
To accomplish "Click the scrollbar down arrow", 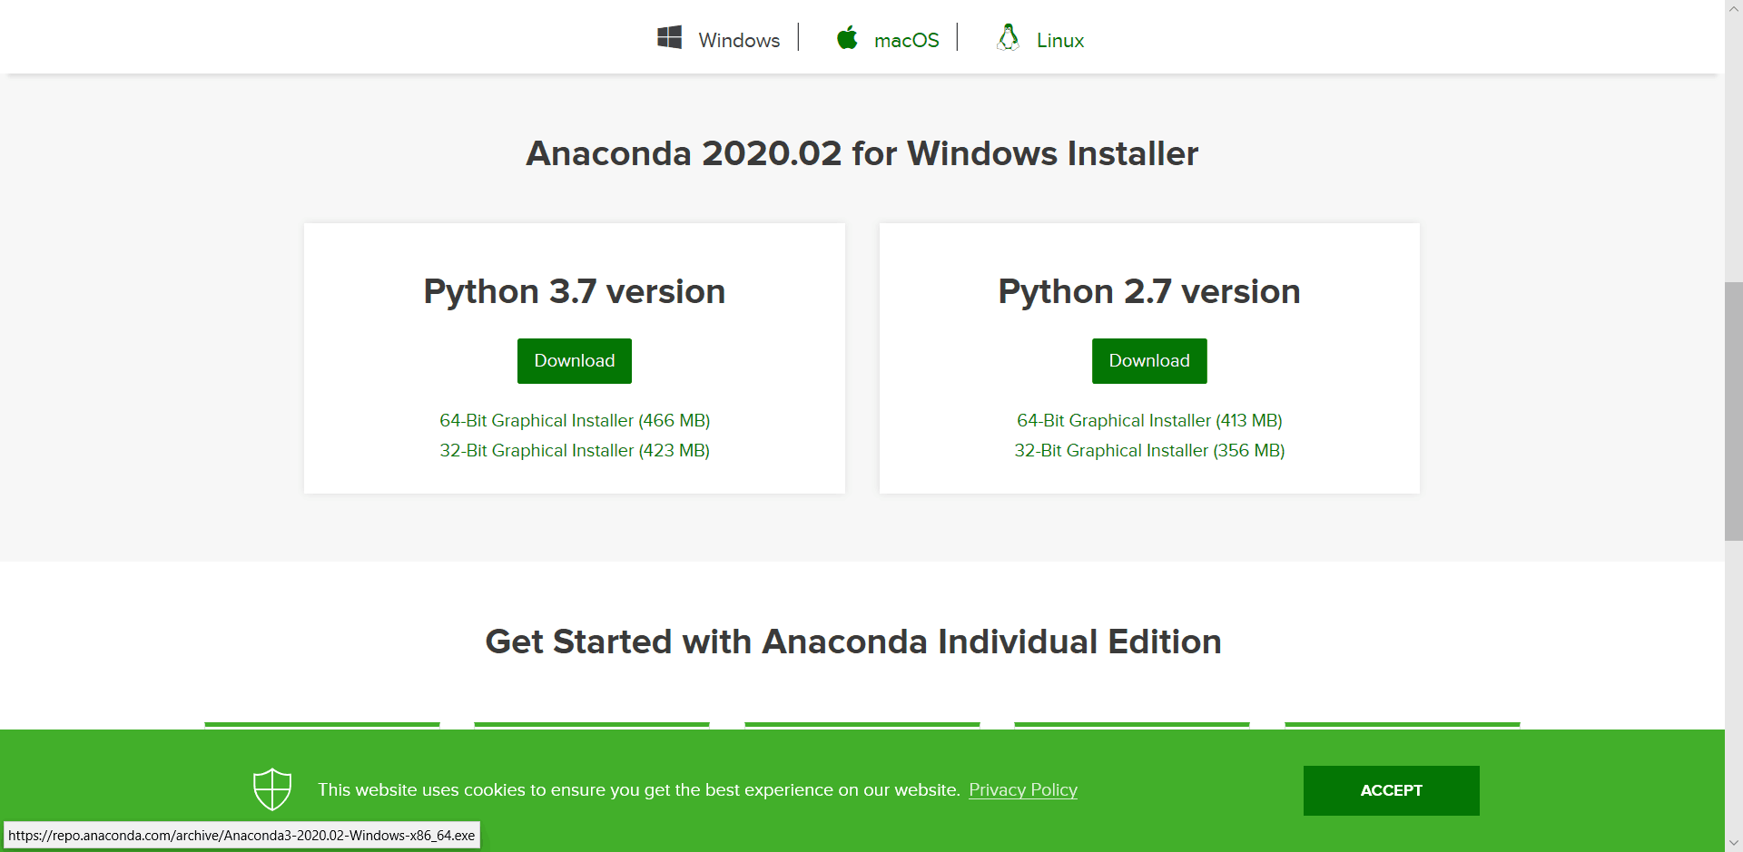I will point(1733,843).
